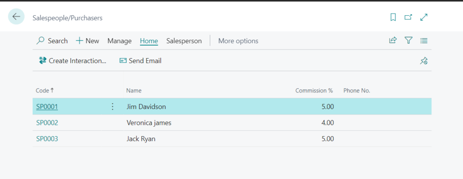Viewport: 463px width, 179px height.
Task: Click the share icon in the toolbar
Action: pos(393,41)
